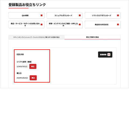The height and width of the screenshot is (119, 129).
Task: Click the シリアル番号（機番） label
Action: pyautogui.click(x=24, y=62)
